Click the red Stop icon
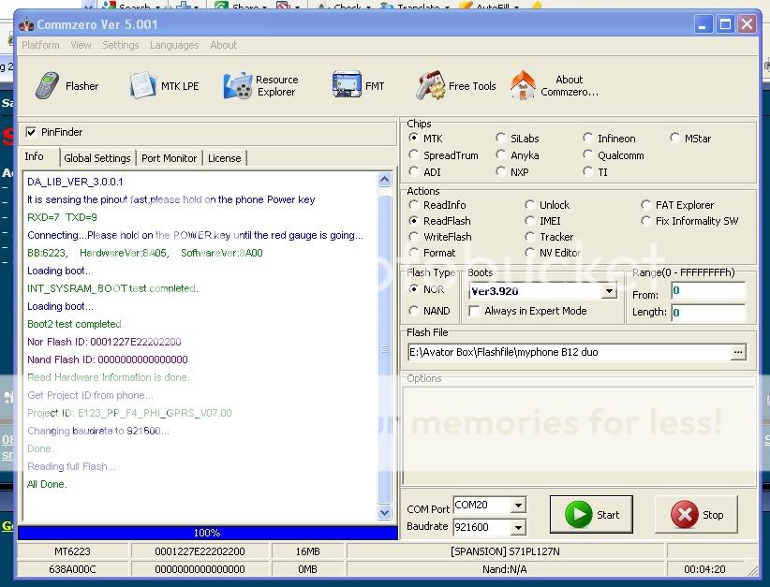 click(x=686, y=515)
